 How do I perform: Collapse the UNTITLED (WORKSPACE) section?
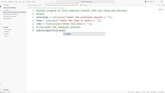[x=10, y=8]
